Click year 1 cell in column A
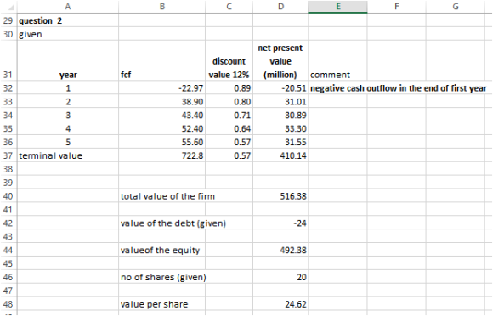 click(68, 88)
